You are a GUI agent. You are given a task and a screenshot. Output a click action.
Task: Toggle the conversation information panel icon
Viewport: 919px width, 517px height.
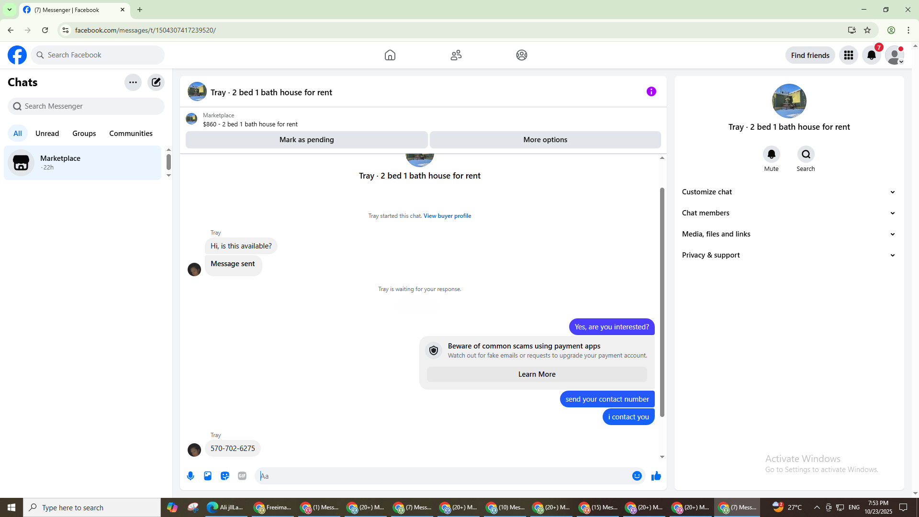651,91
